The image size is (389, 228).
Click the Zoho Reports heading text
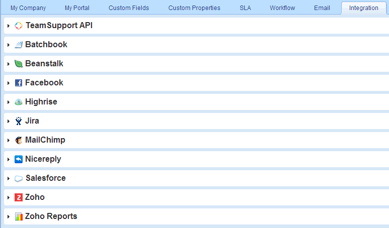point(51,216)
